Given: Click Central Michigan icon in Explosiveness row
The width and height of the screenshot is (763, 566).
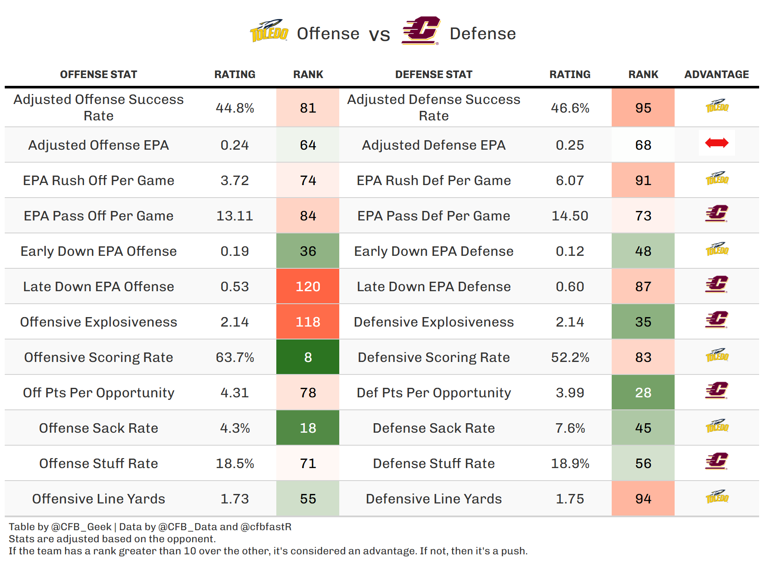Looking at the screenshot, I should point(716,320).
